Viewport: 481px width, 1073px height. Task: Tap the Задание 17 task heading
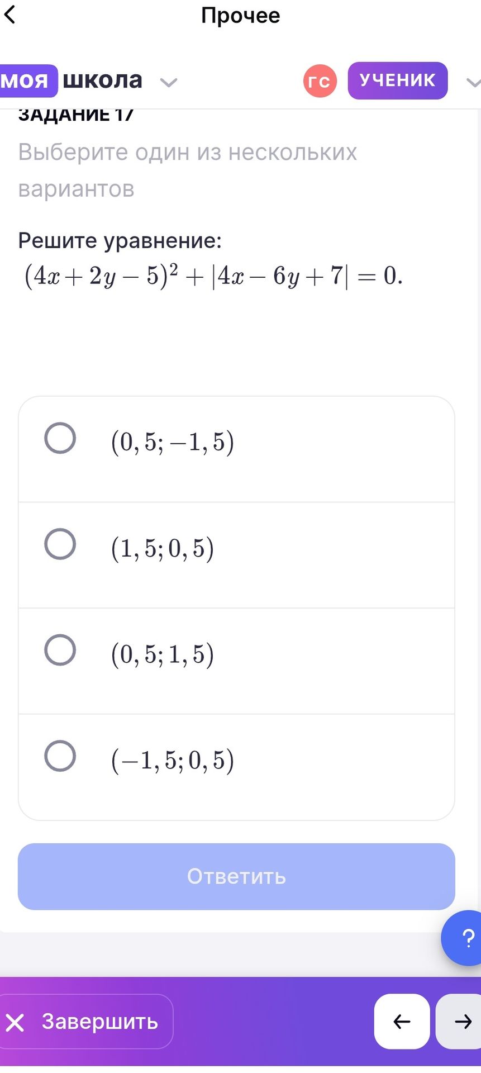click(x=76, y=115)
